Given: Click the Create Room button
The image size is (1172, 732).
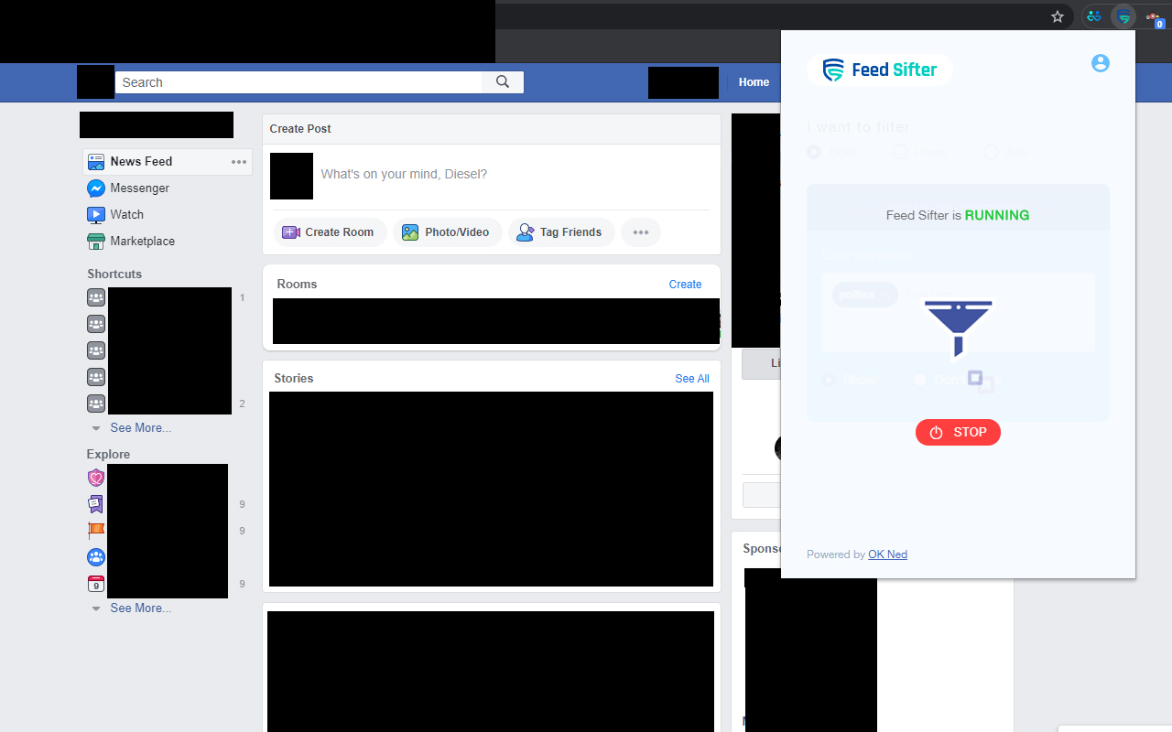Looking at the screenshot, I should point(330,232).
